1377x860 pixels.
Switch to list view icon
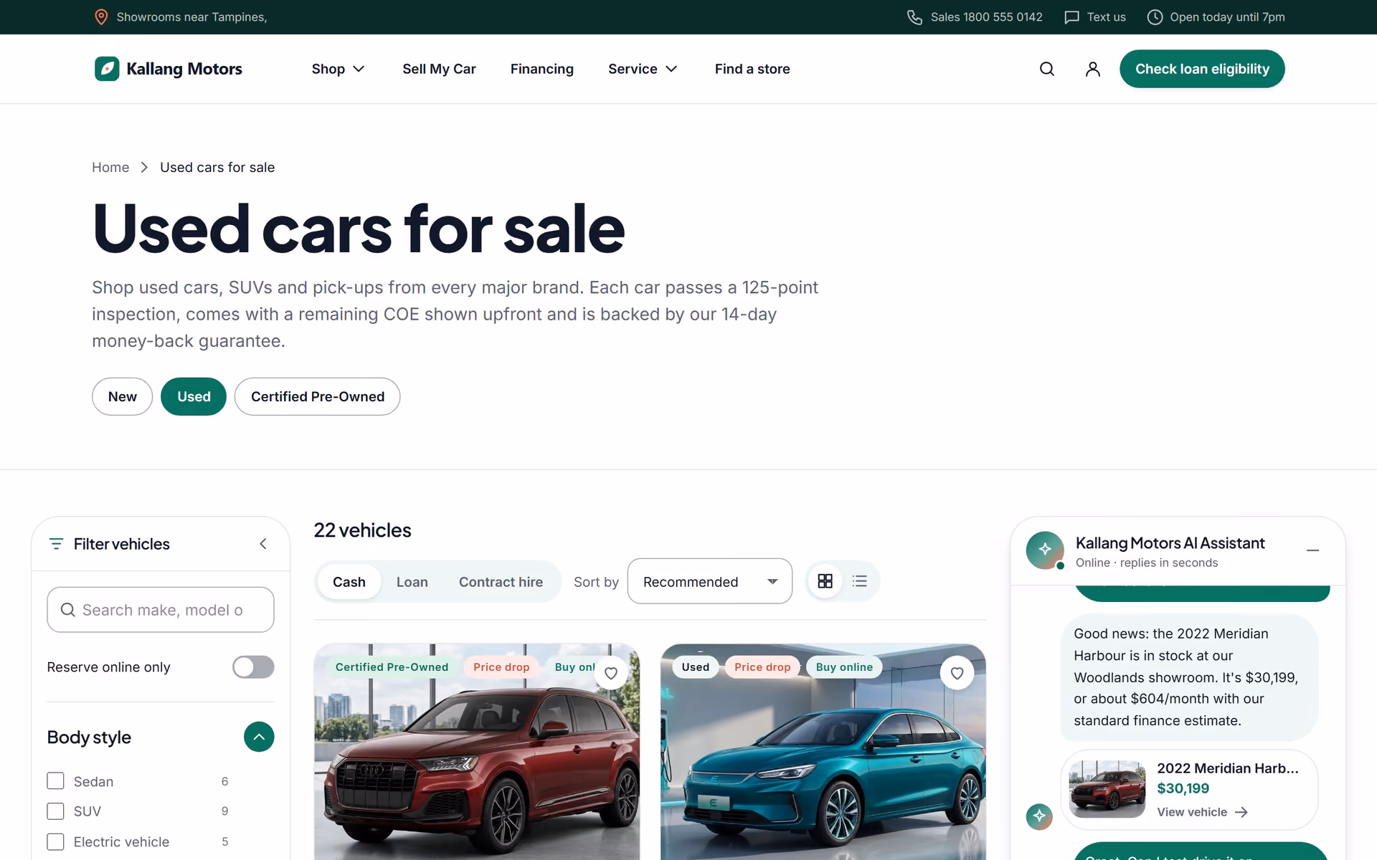tap(860, 581)
